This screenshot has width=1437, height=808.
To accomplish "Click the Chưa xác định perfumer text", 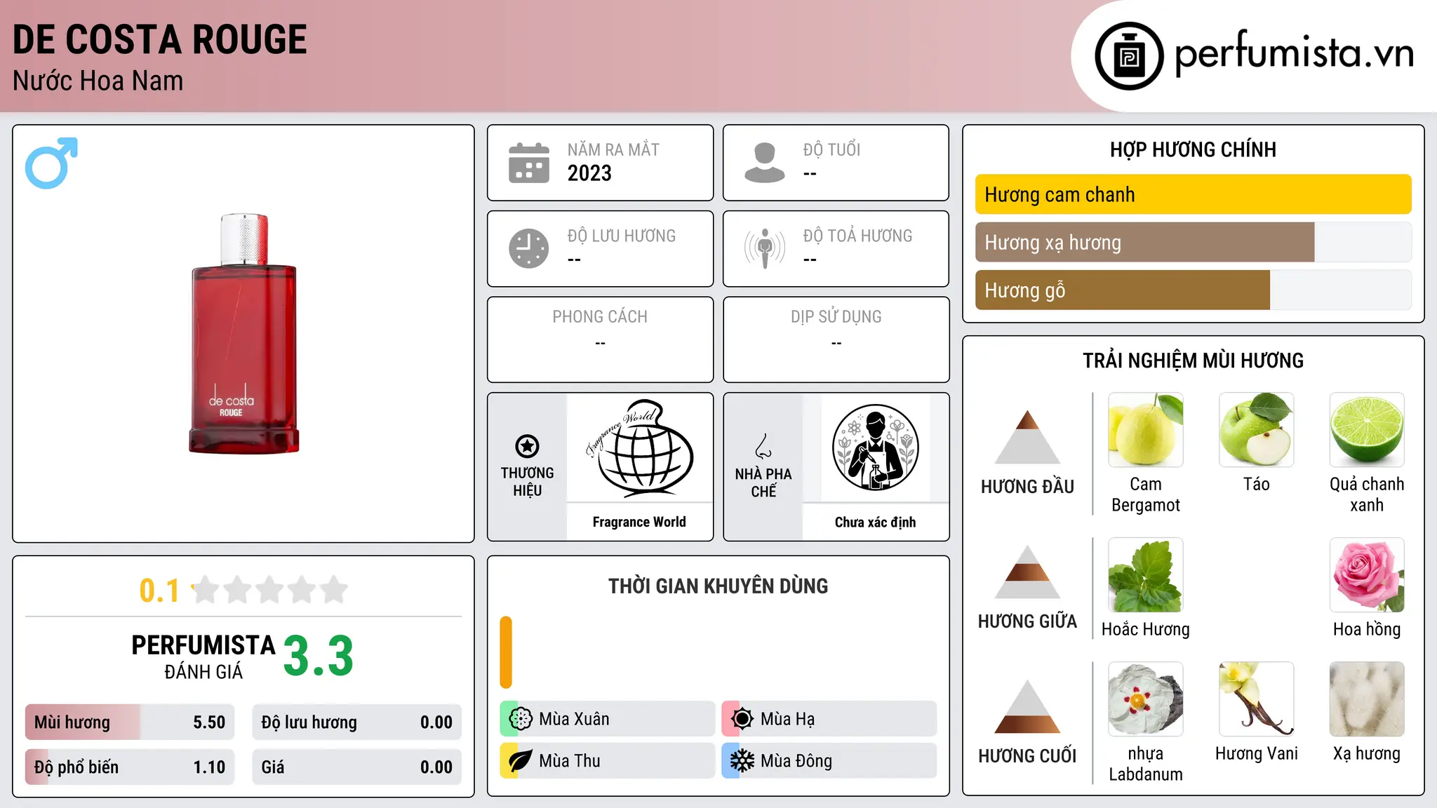I will coord(875,522).
